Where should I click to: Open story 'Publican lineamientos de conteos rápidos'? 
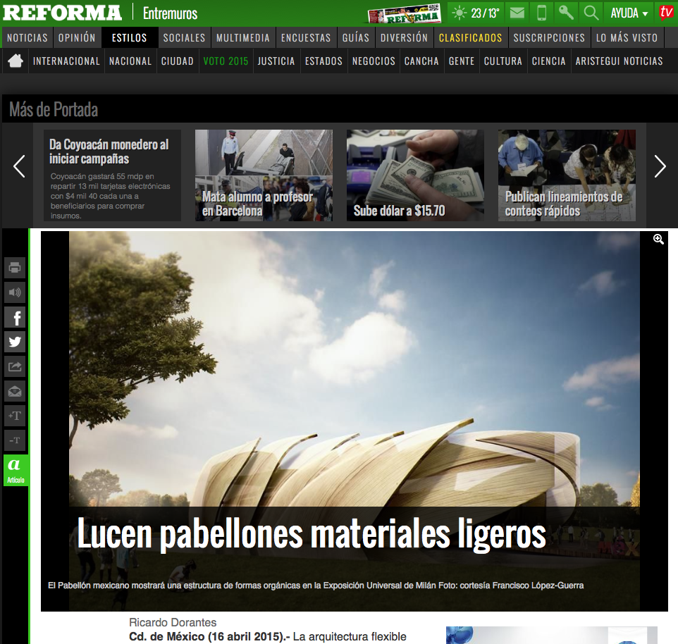[x=567, y=175]
